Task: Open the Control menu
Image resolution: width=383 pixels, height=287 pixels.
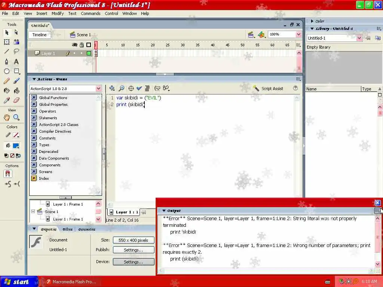Action: (111, 13)
